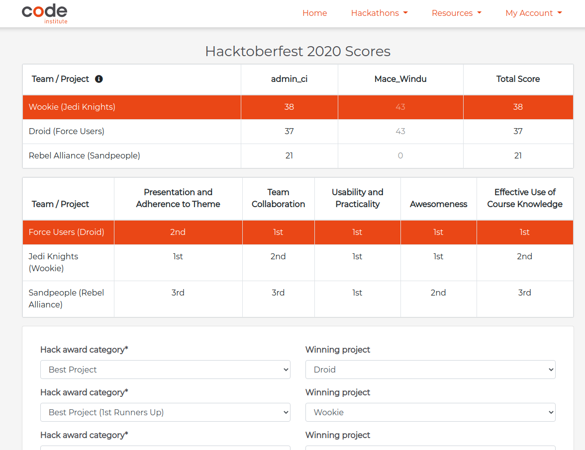Click the Mace_Windu column header
The width and height of the screenshot is (585, 450).
(400, 79)
